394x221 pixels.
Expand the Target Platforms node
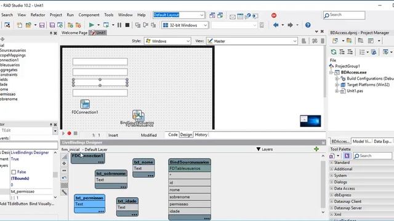(337, 85)
